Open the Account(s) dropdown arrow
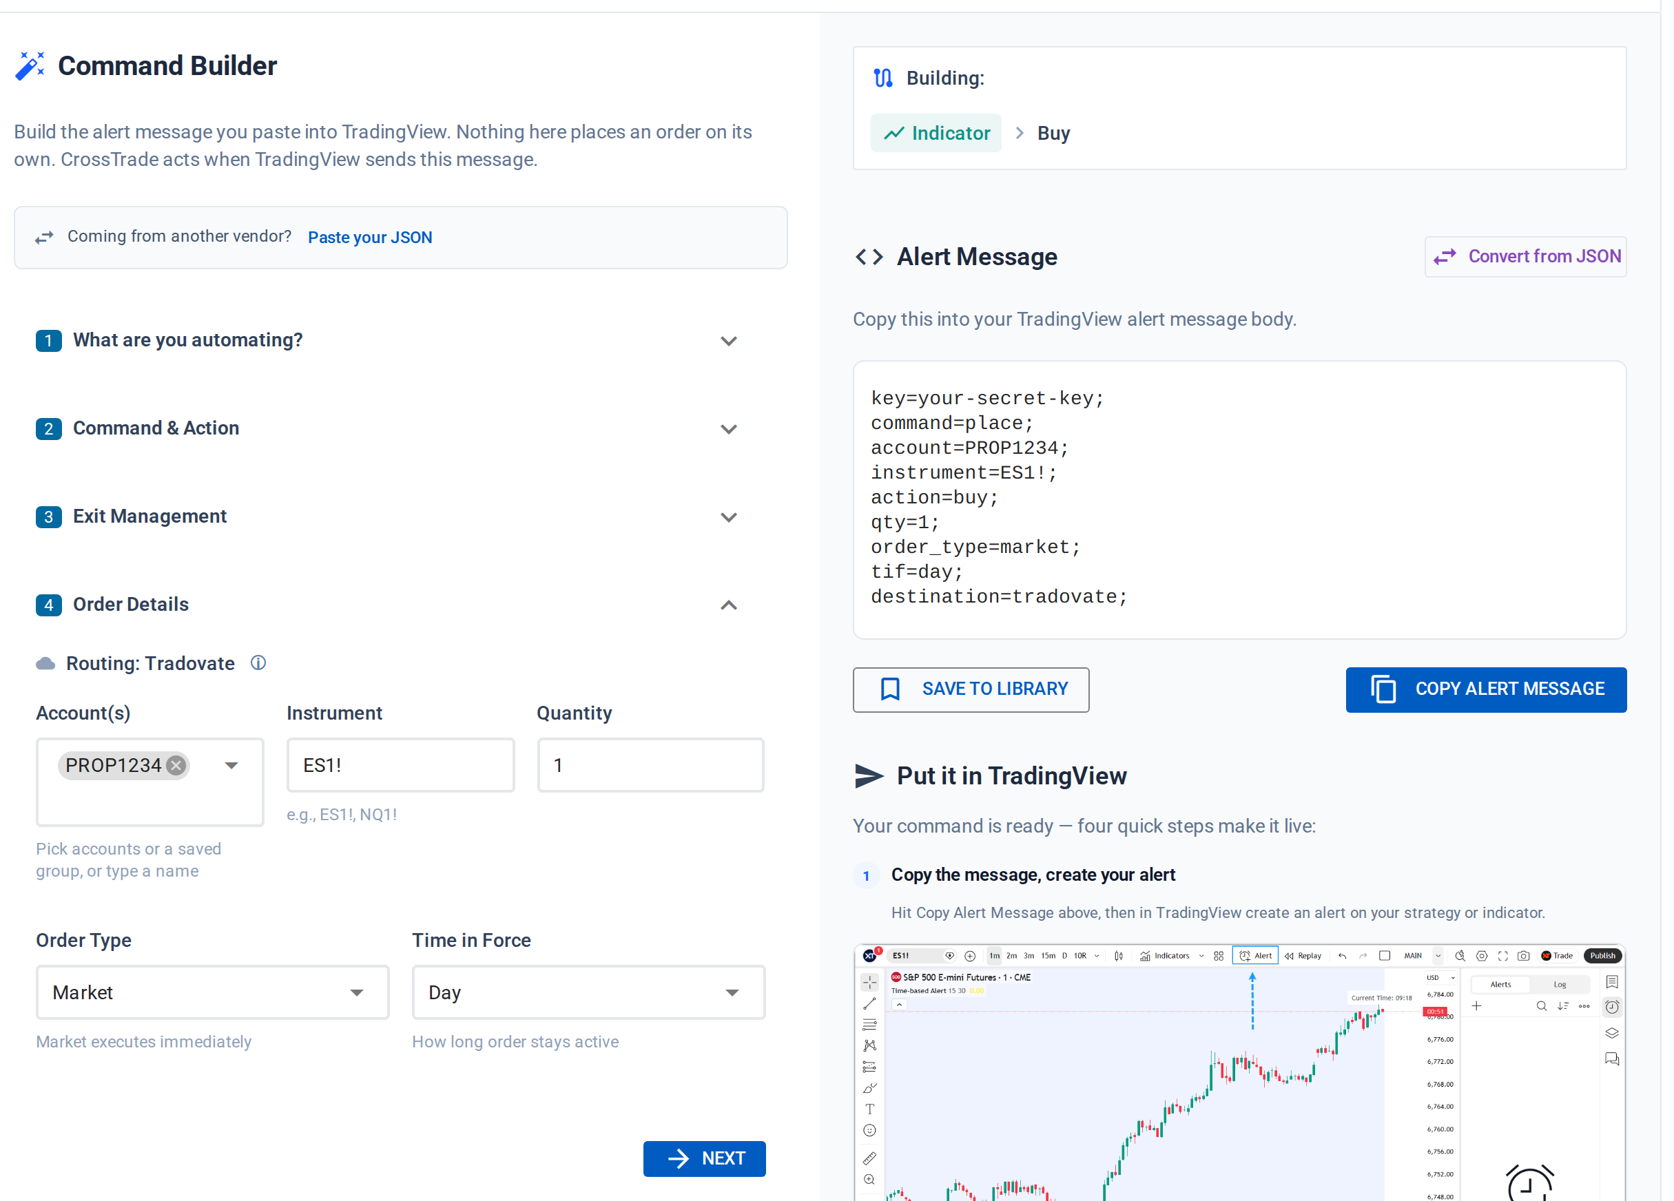1674x1201 pixels. [231, 766]
